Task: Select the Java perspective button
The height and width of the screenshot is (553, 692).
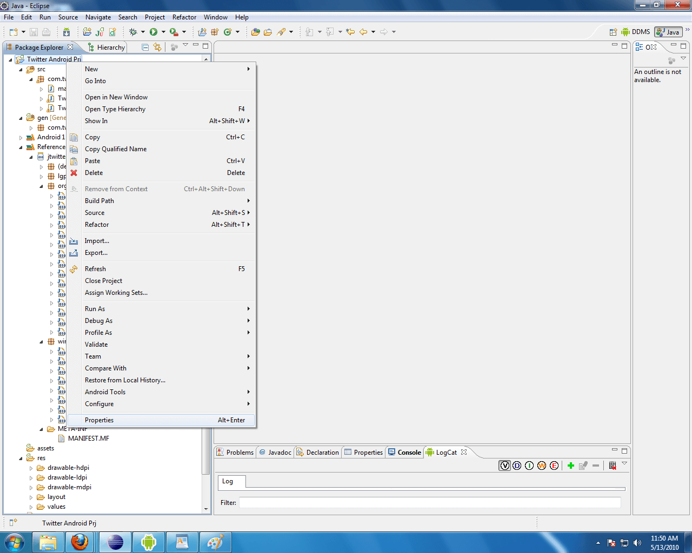Action: pos(668,32)
